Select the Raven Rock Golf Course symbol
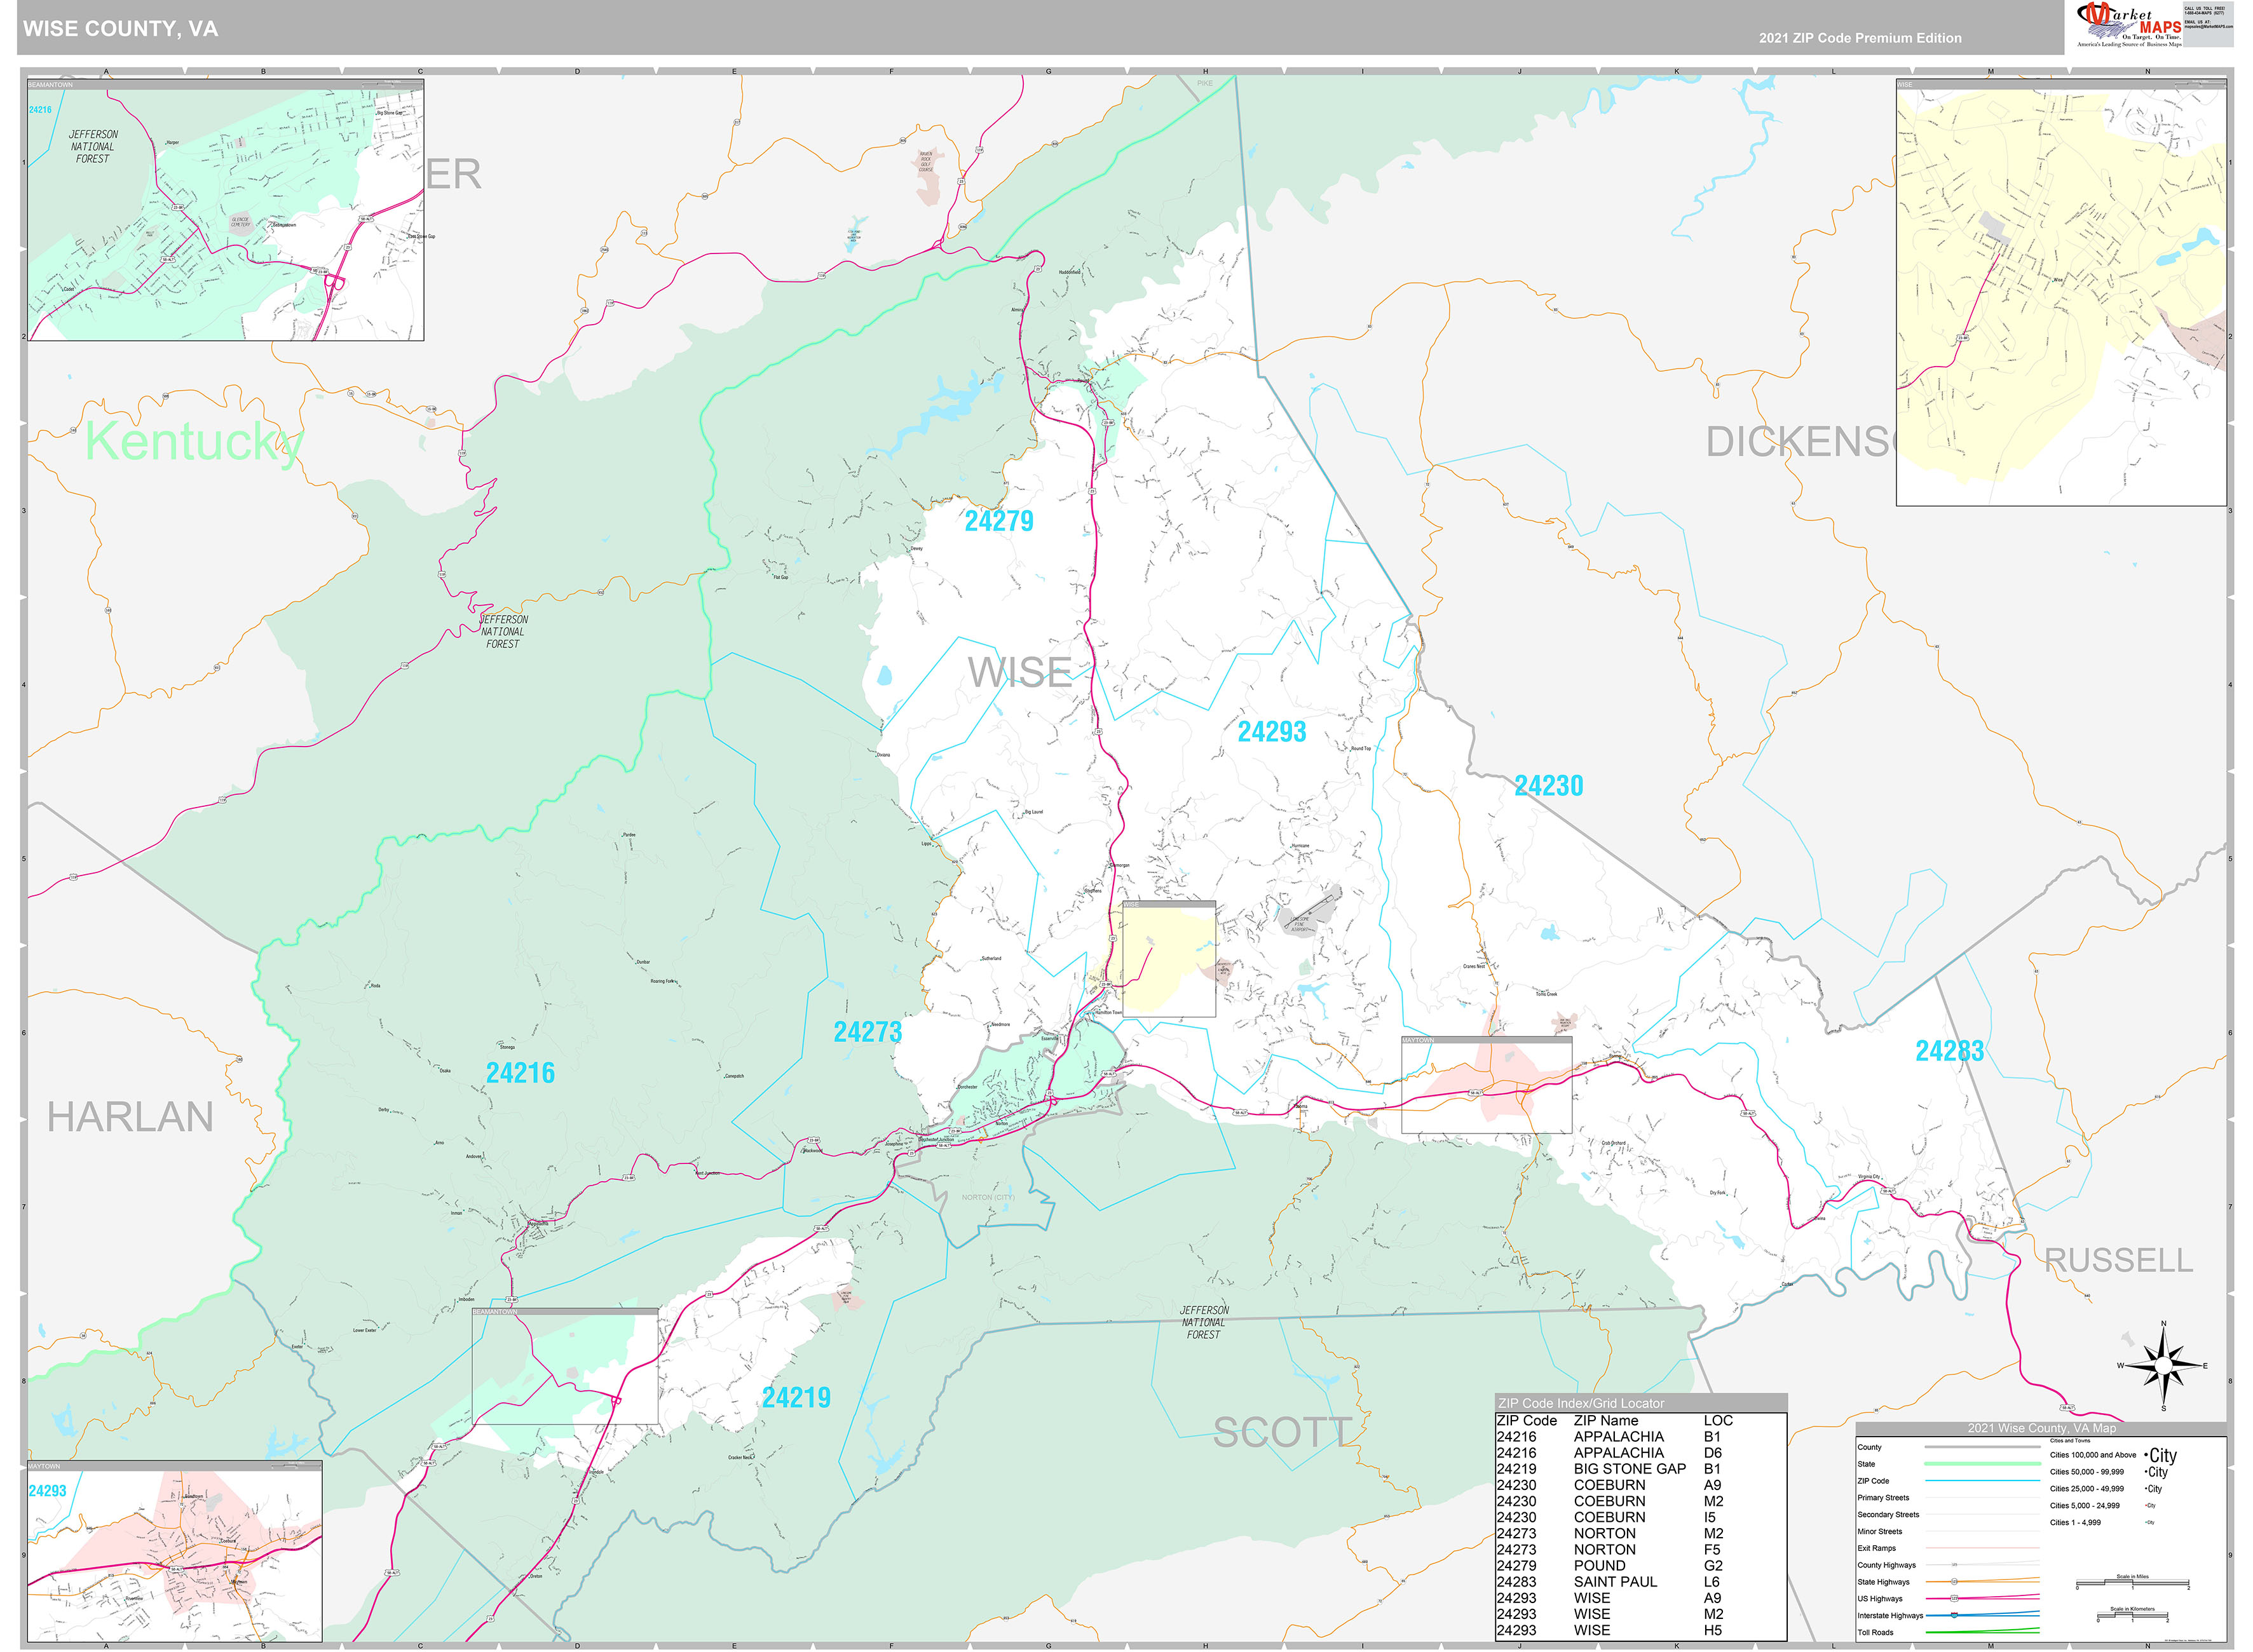The height and width of the screenshot is (1652, 2253). tap(925, 160)
